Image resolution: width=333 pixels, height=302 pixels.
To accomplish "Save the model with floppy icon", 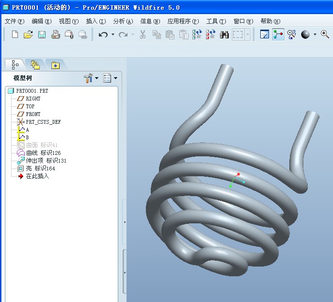I will (42, 34).
